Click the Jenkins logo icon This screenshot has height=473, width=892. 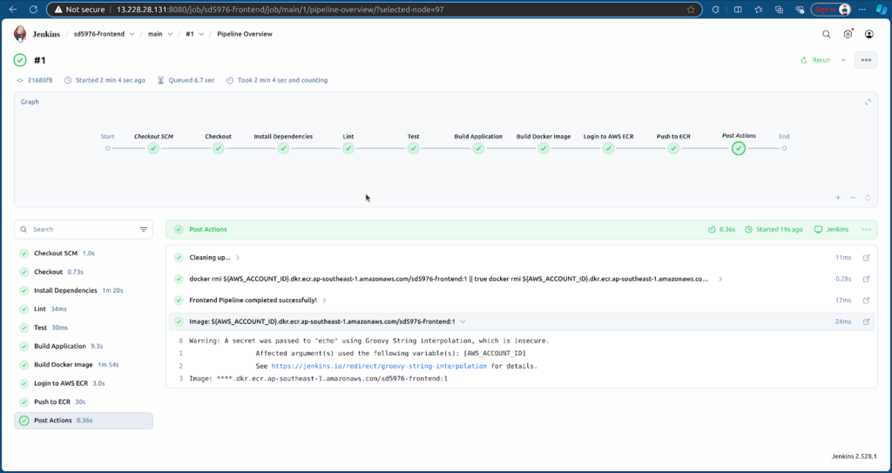click(x=20, y=34)
